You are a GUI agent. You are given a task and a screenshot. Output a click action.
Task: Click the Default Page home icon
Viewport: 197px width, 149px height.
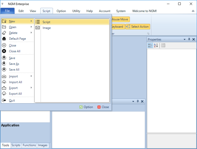(x=4, y=38)
